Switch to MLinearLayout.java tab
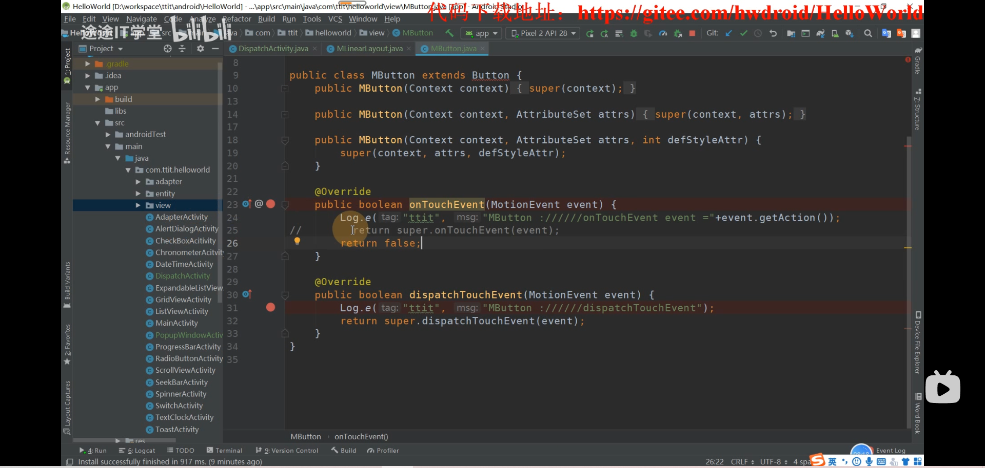Viewport: 985px width, 468px height. 369,49
